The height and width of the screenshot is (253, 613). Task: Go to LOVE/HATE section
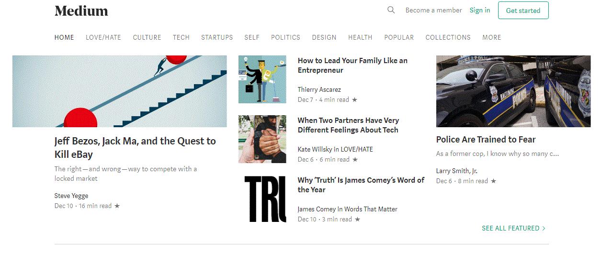(x=103, y=37)
